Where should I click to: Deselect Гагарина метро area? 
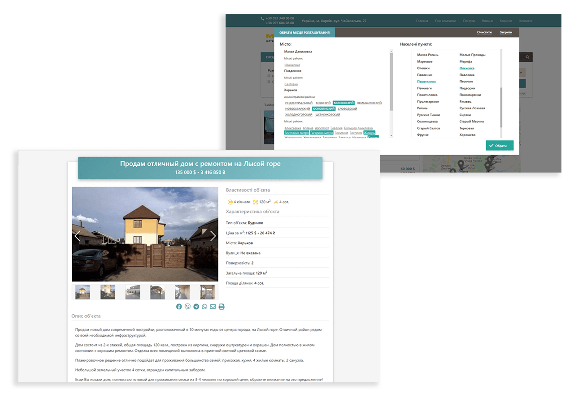point(322,133)
